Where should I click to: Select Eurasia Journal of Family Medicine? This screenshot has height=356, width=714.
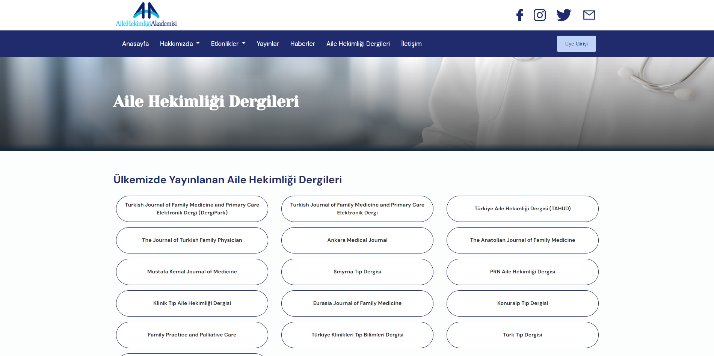357,303
